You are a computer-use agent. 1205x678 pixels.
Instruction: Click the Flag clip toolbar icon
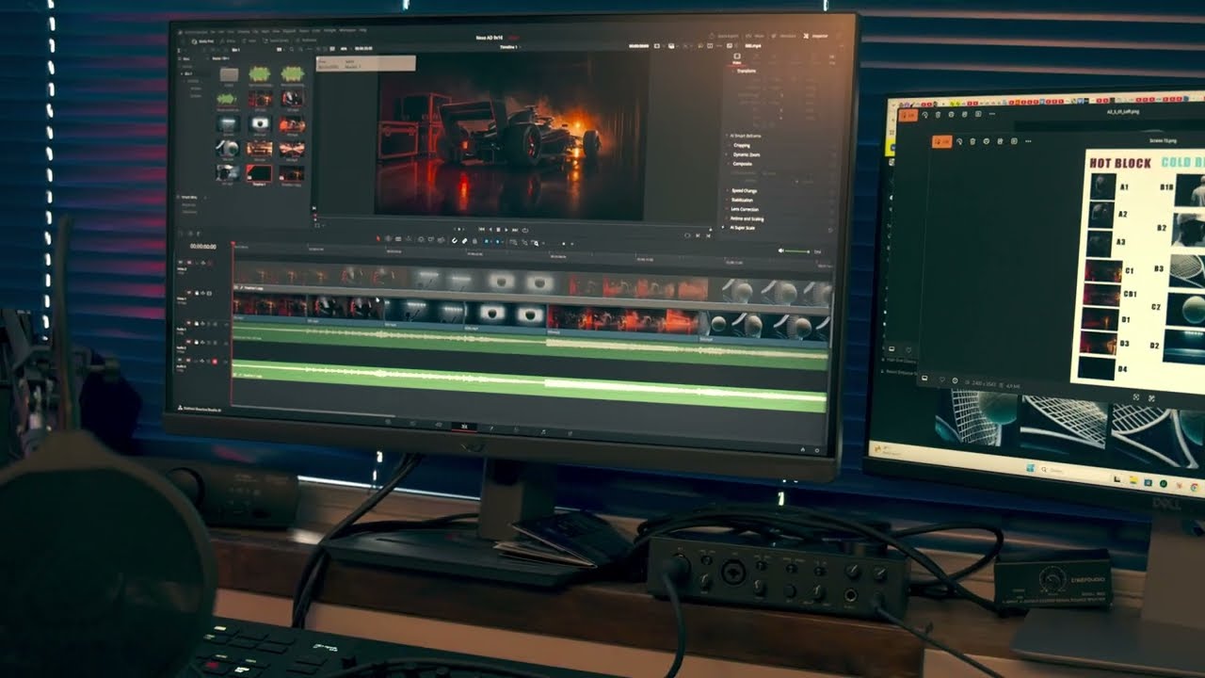[x=487, y=241]
